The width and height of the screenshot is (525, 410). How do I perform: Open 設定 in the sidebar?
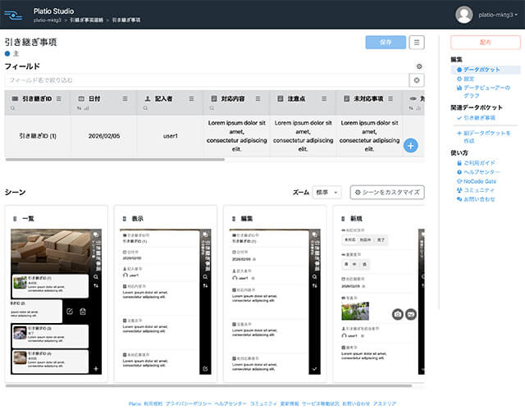[x=468, y=79]
